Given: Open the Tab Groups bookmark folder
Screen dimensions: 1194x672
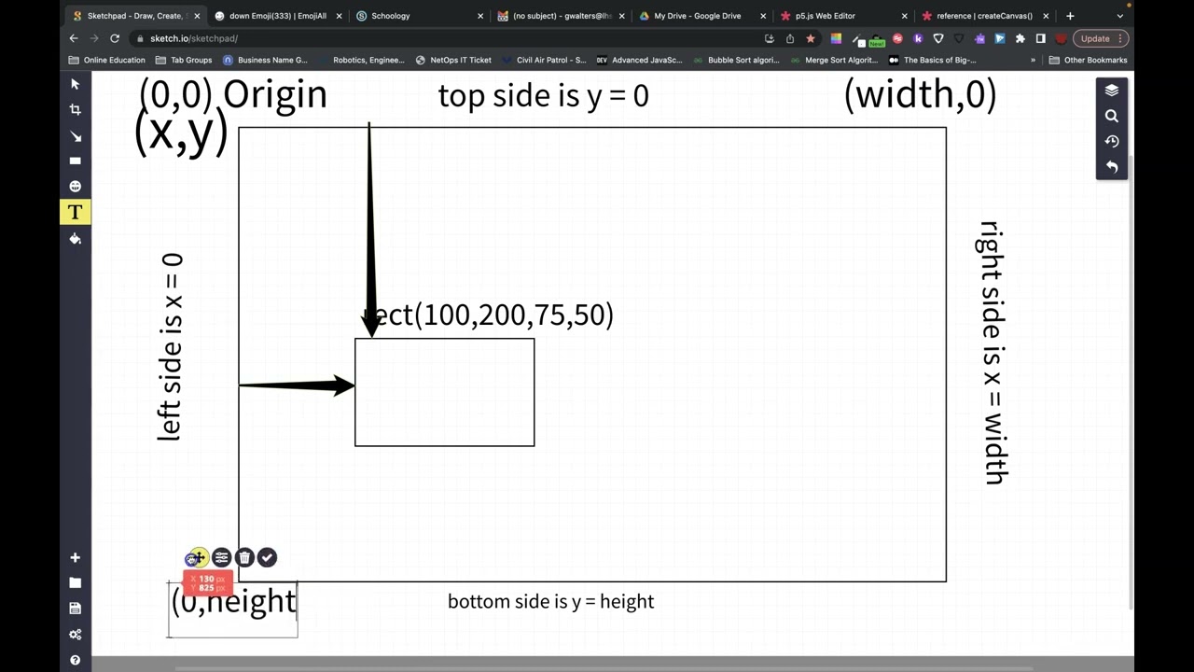Looking at the screenshot, I should pos(184,60).
